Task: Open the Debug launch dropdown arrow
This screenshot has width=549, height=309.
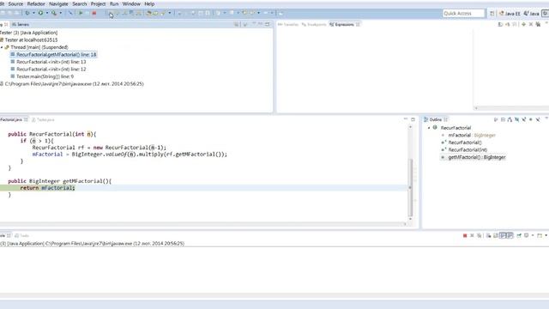Action: coord(33,13)
